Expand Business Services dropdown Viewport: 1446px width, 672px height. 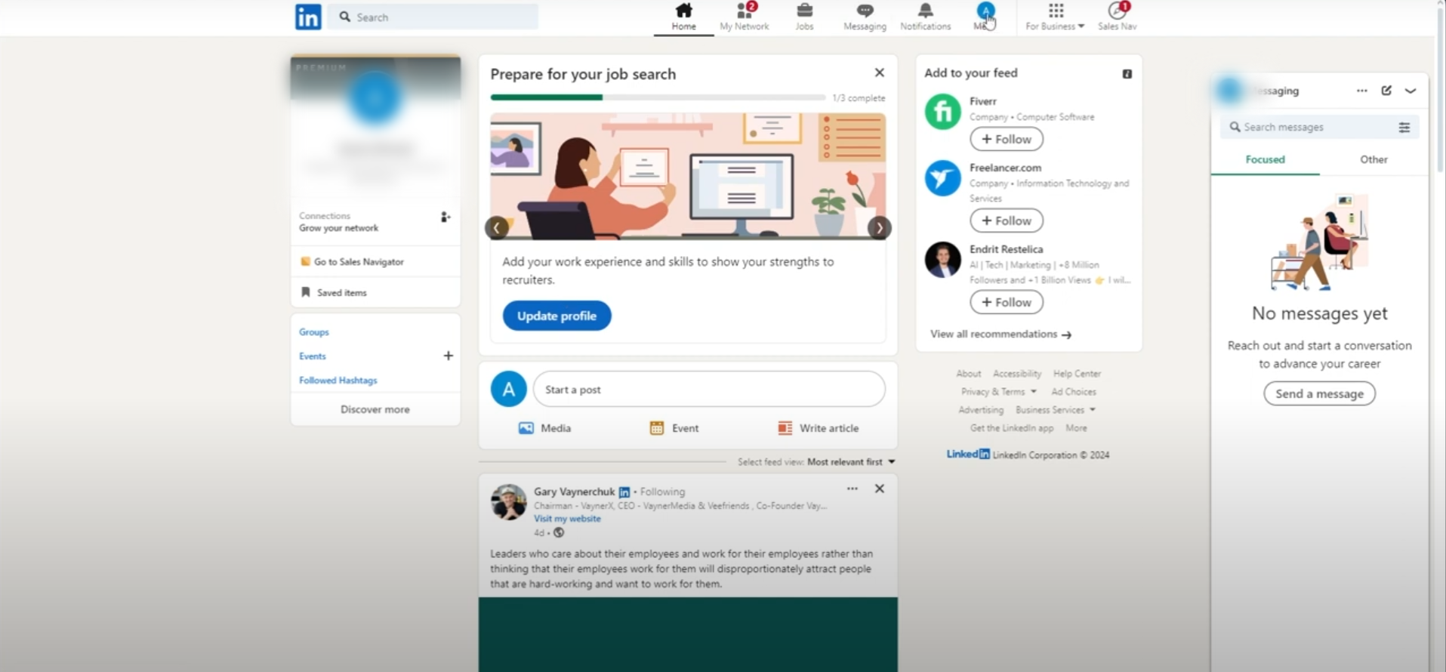1056,410
